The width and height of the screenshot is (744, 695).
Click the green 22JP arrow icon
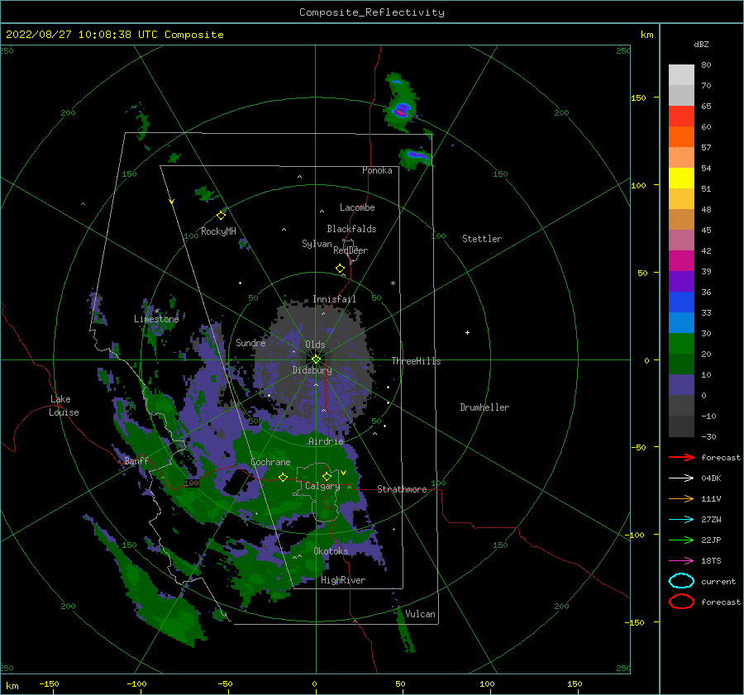point(681,540)
